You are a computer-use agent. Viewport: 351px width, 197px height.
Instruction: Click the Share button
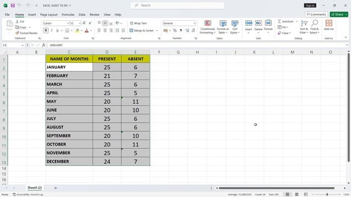point(337,14)
